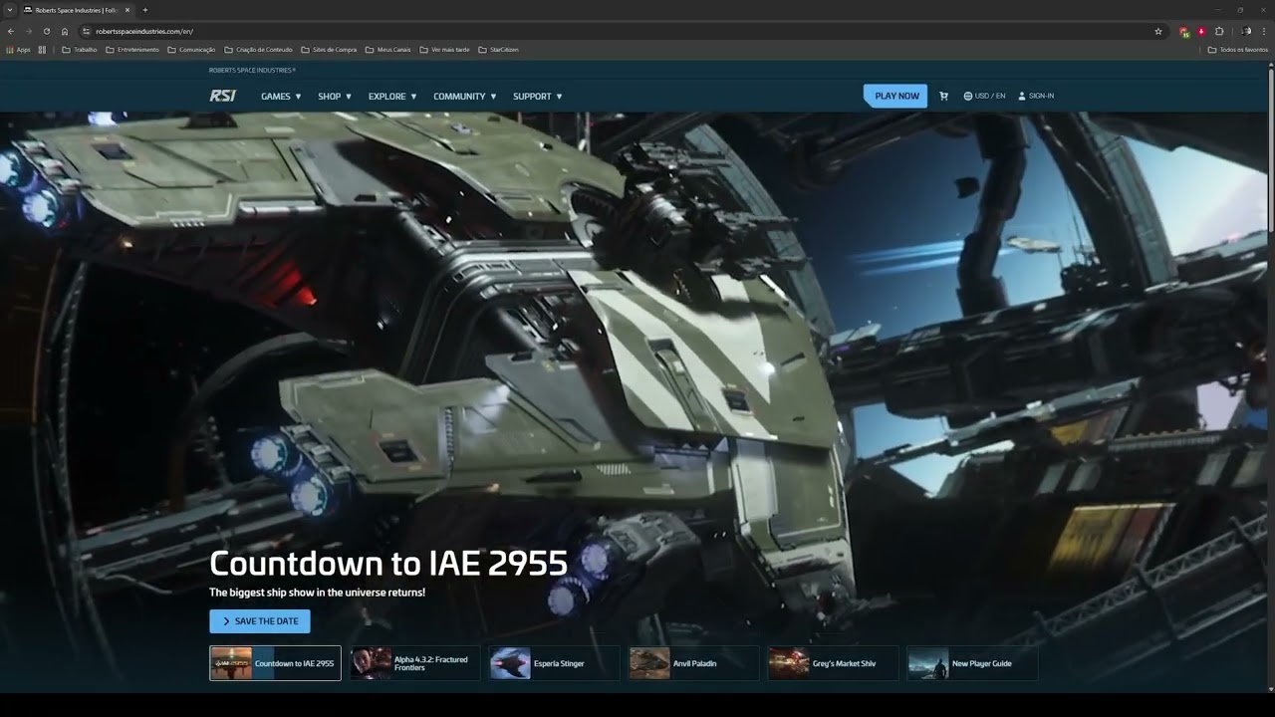This screenshot has height=717, width=1275.
Task: Expand the COMMUNITY menu
Action: click(x=464, y=97)
